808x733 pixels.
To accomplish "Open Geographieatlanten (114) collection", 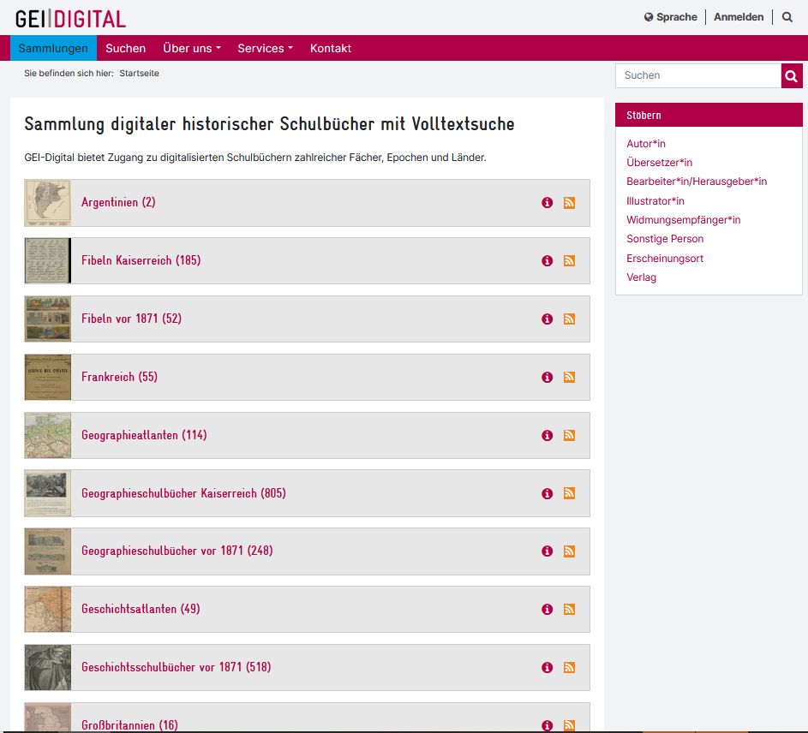I will pyautogui.click(x=144, y=435).
